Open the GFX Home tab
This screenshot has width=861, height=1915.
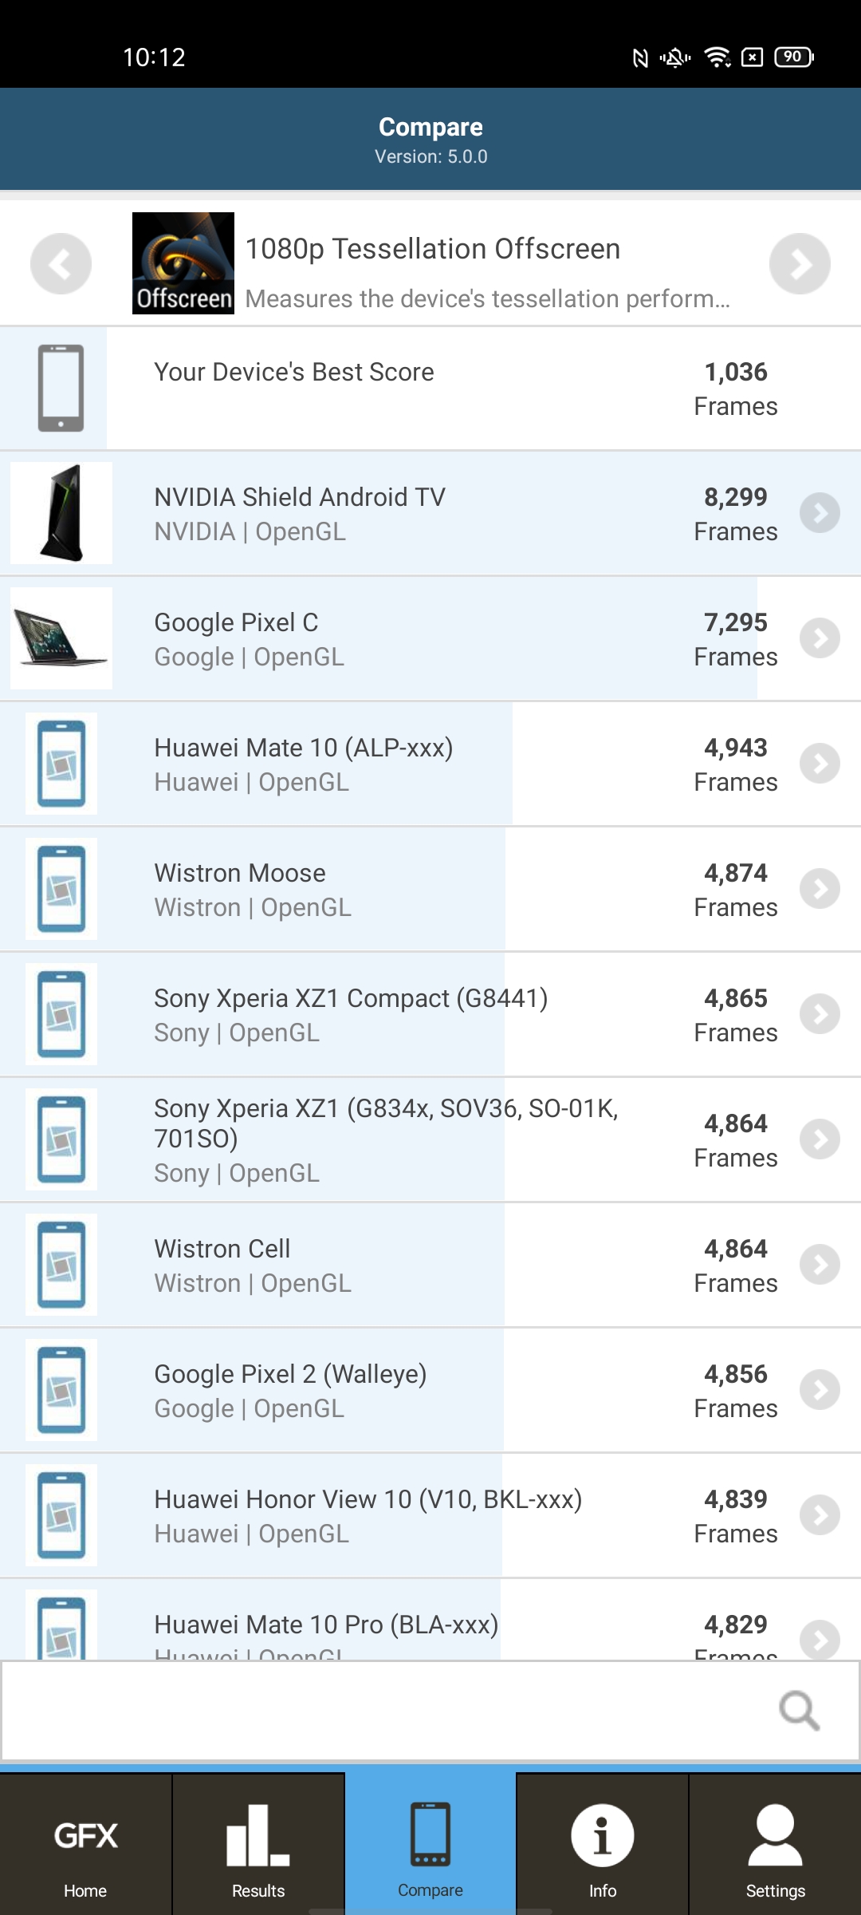pos(85,1850)
